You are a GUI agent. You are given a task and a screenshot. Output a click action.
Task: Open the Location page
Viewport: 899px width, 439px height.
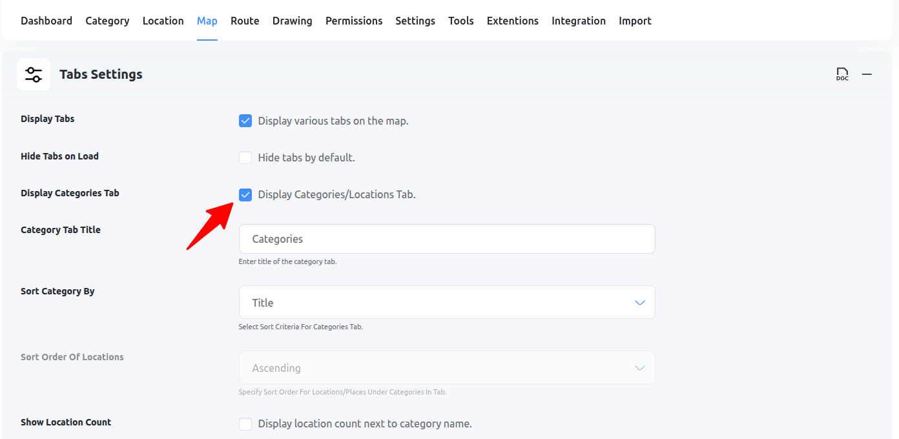tap(163, 20)
